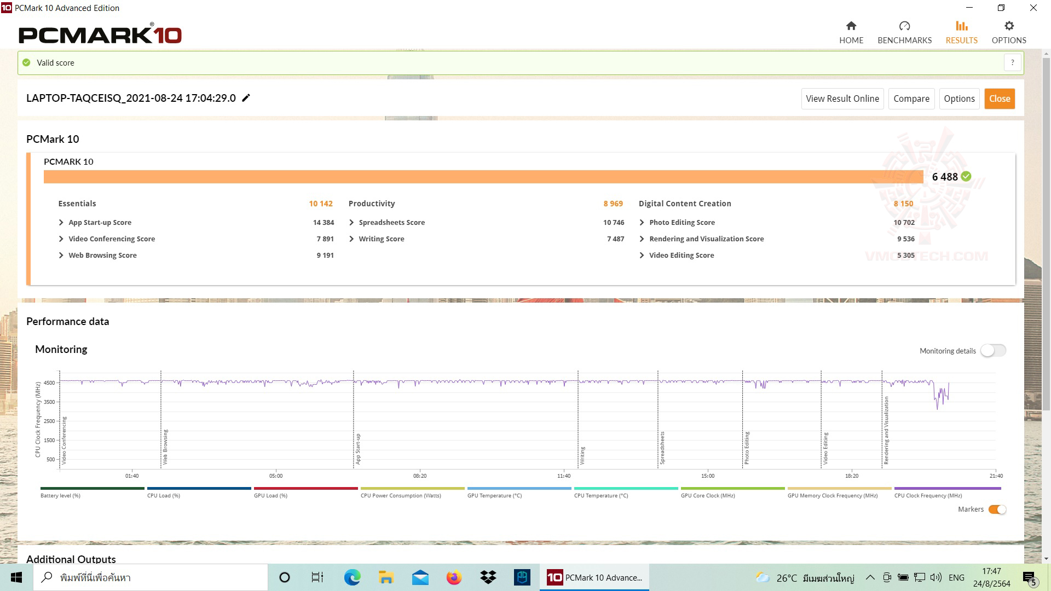Viewport: 1051px width, 591px height.
Task: Expand App Start-up Score details
Action: tap(61, 223)
